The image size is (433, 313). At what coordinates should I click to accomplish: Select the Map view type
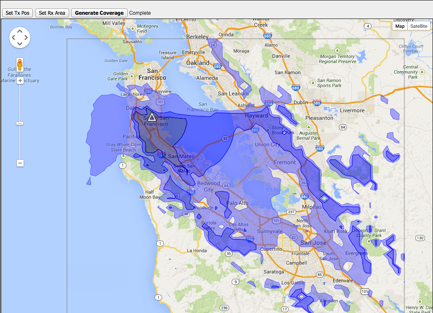coord(400,26)
